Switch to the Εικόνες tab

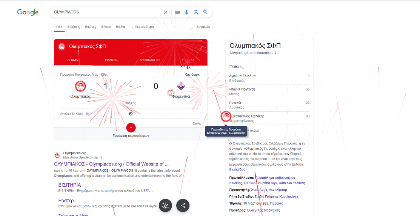tap(91, 27)
